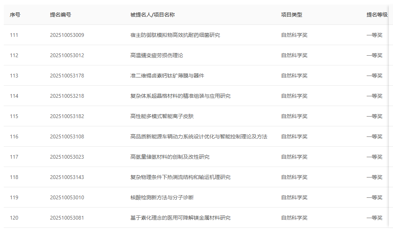This screenshot has width=393, height=232.
Task: Open project 高性能多模式智能离子皮肤
Action: [160, 116]
